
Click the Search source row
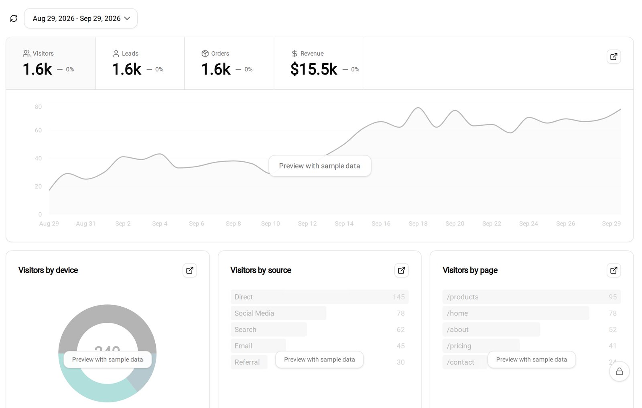pyautogui.click(x=319, y=330)
